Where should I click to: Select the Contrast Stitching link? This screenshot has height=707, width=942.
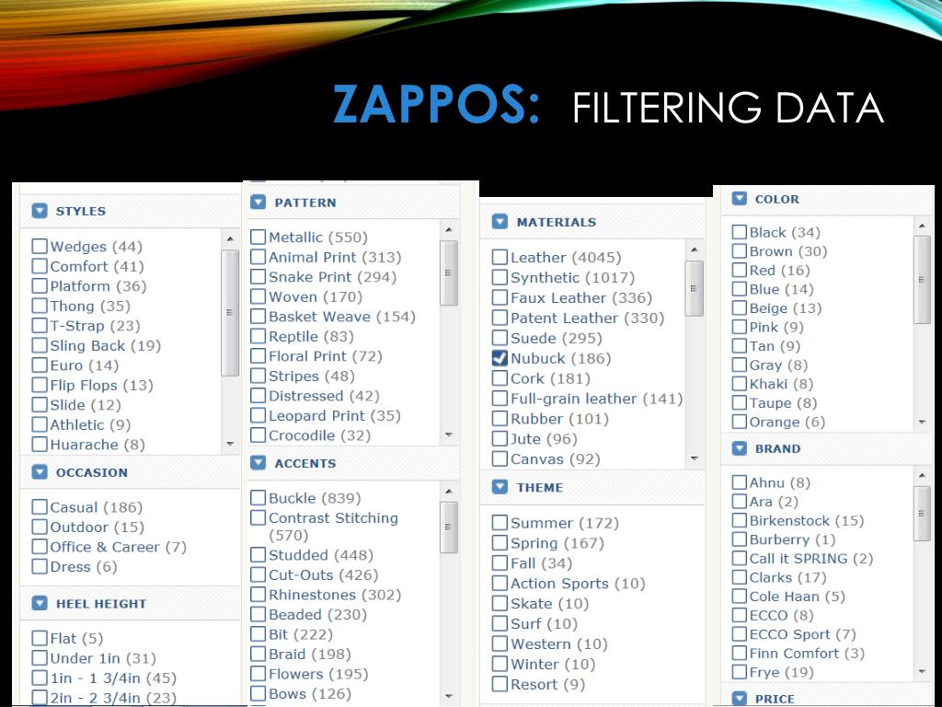pyautogui.click(x=333, y=526)
